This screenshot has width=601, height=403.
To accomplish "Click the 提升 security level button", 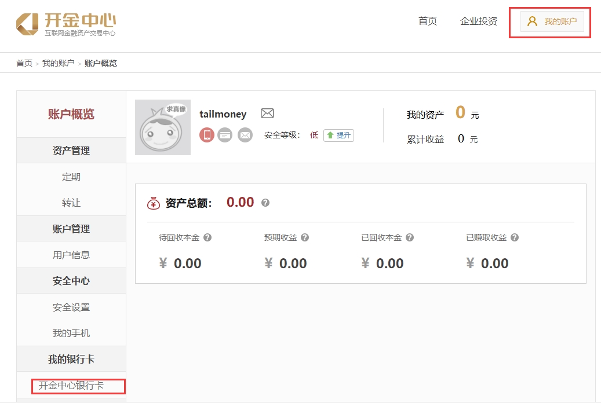I will coord(338,135).
